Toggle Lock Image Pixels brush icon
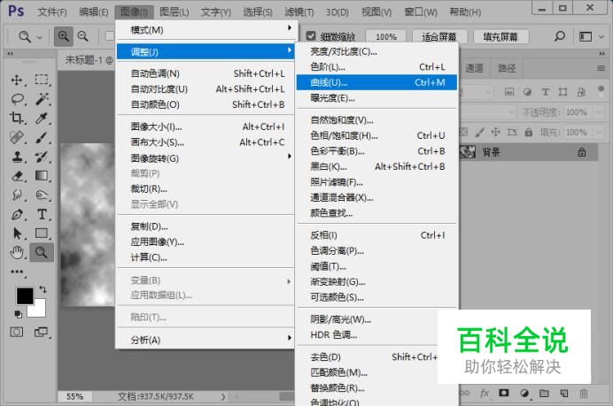 coord(479,132)
